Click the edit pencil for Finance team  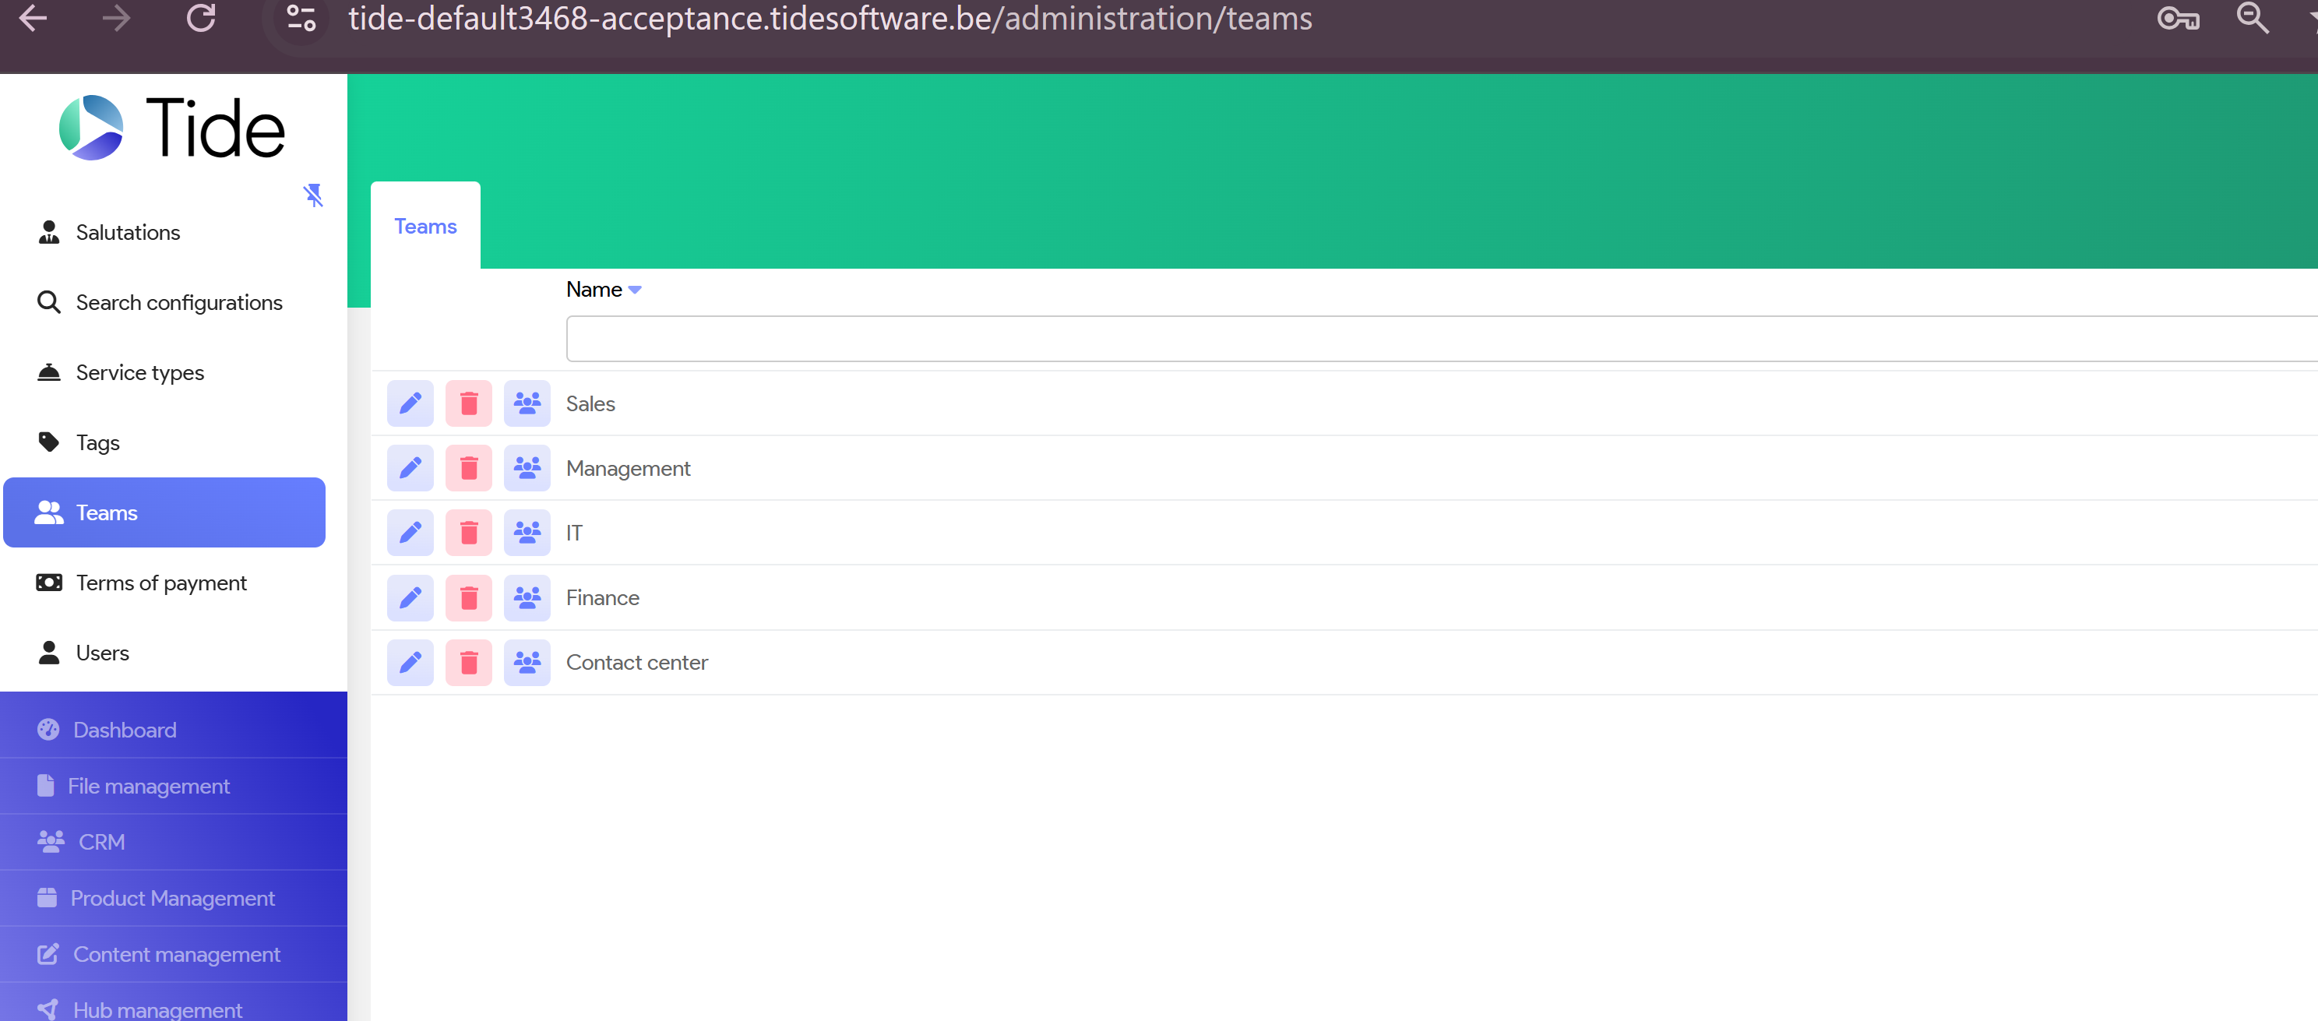point(410,597)
